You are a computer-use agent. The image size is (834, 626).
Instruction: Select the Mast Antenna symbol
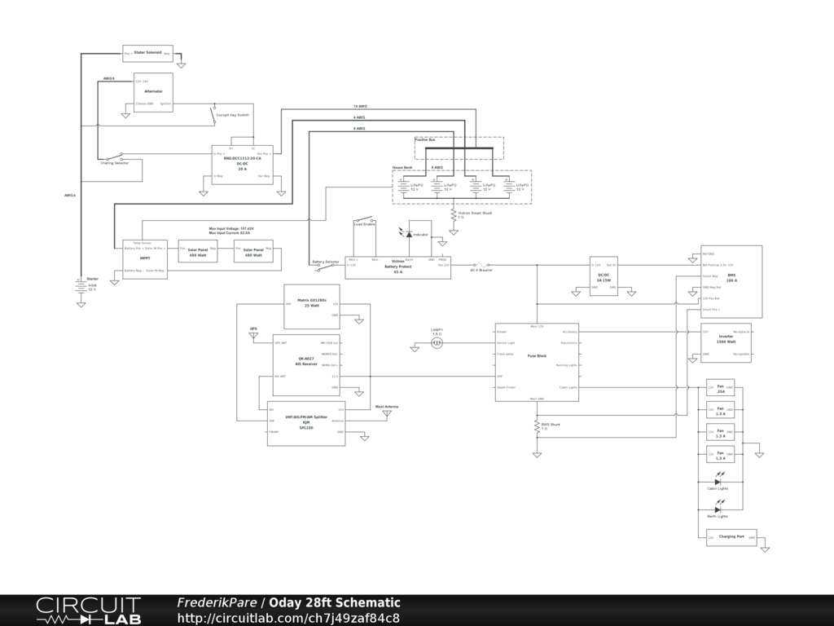click(386, 412)
